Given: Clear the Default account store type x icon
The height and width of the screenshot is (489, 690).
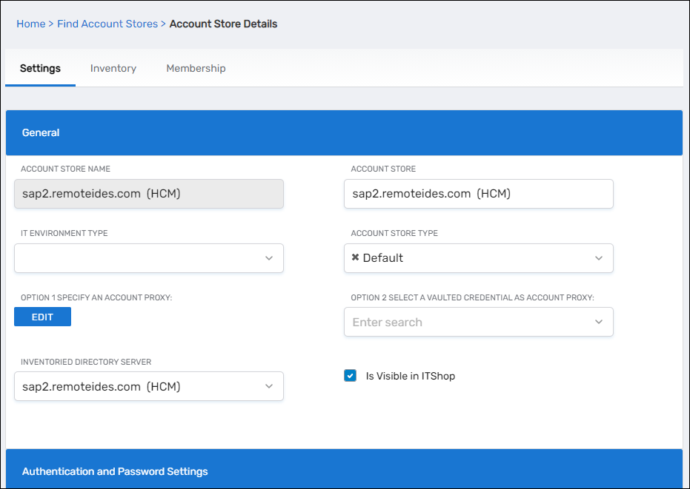Looking at the screenshot, I should [x=355, y=258].
